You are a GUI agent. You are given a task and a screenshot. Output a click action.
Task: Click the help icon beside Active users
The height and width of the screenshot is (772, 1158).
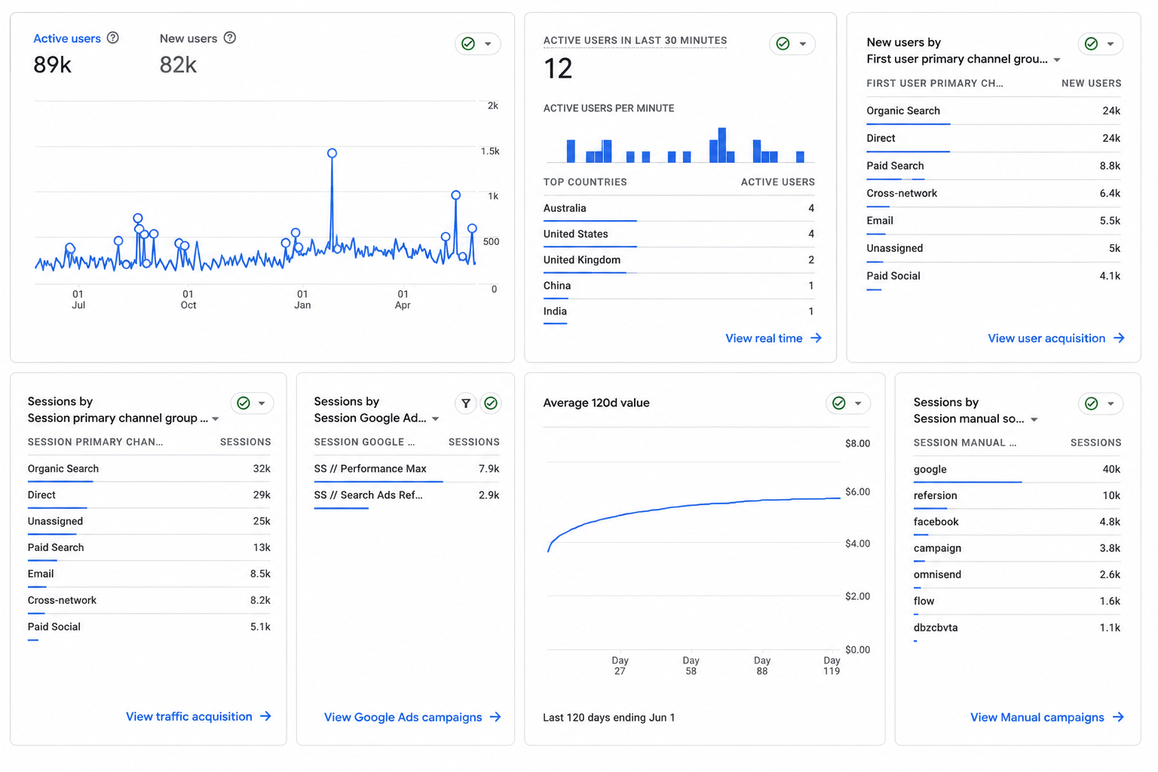[x=113, y=38]
